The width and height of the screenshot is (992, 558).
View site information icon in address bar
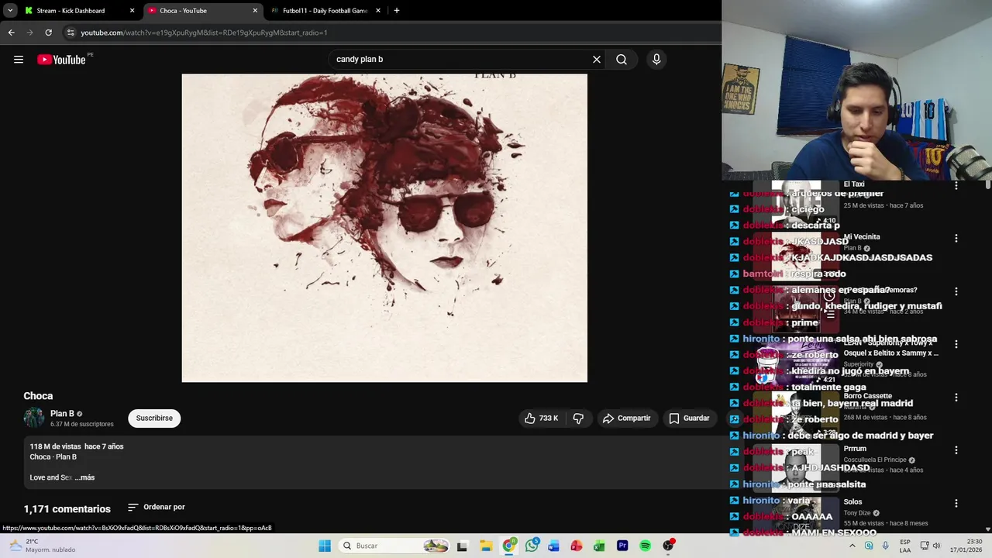coord(71,33)
